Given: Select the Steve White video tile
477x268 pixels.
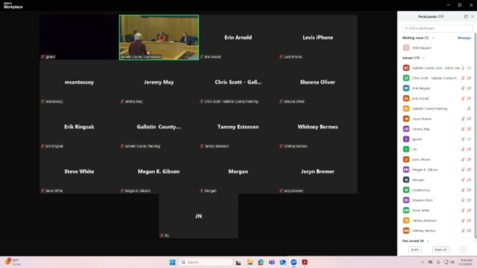Looking at the screenshot, I should (79, 171).
